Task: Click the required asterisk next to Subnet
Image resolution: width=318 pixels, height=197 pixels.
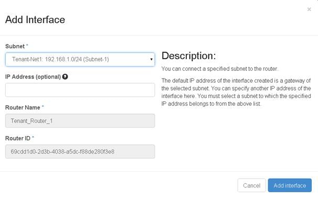Action: tap(27, 45)
